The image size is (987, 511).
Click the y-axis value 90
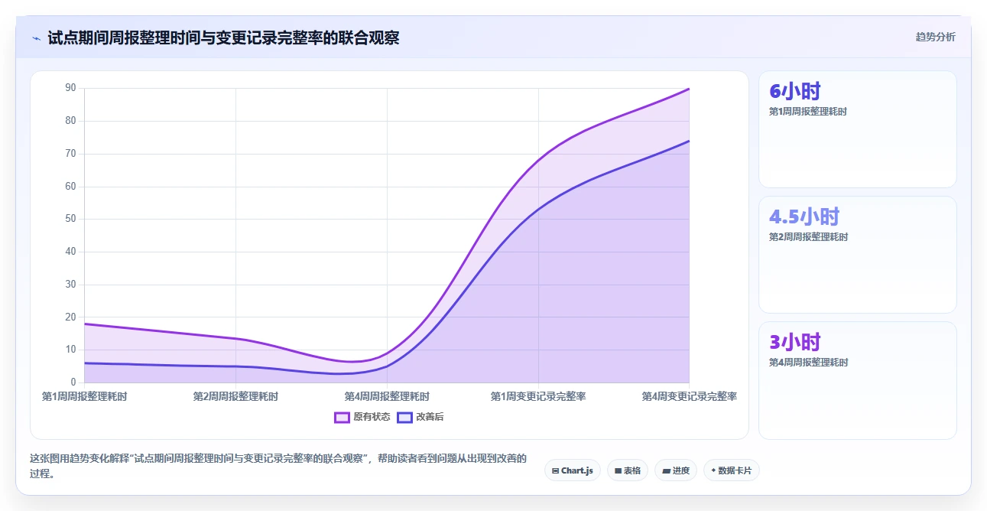70,88
